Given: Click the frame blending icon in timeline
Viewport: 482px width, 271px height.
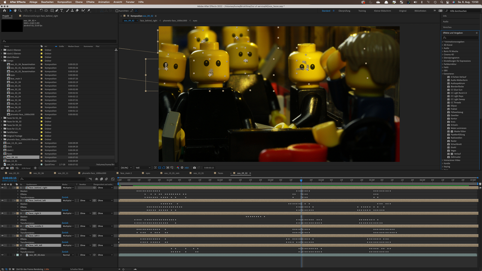Looking at the screenshot, I should click(x=101, y=179).
